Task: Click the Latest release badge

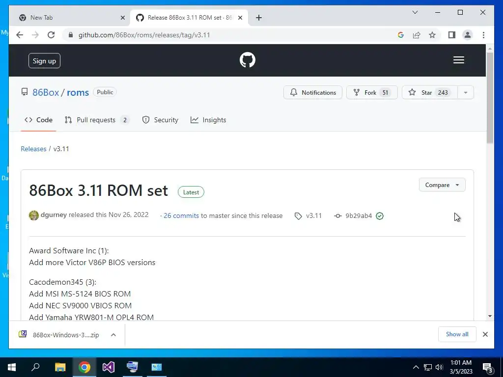Action: coord(191,192)
